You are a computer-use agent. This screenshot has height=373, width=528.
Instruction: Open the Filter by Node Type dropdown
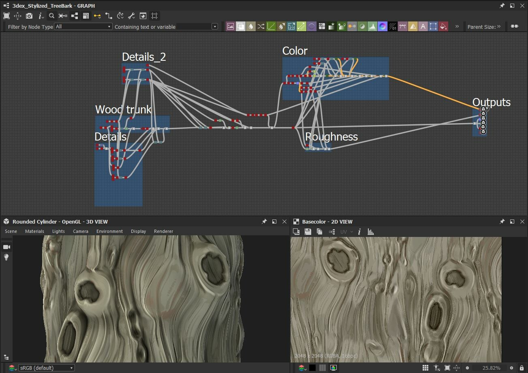83,26
